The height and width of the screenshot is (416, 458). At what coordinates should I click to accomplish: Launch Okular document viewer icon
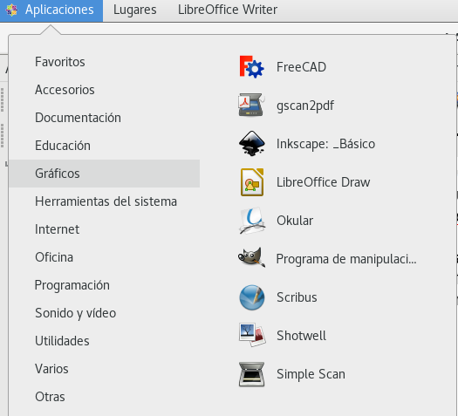coord(252,221)
